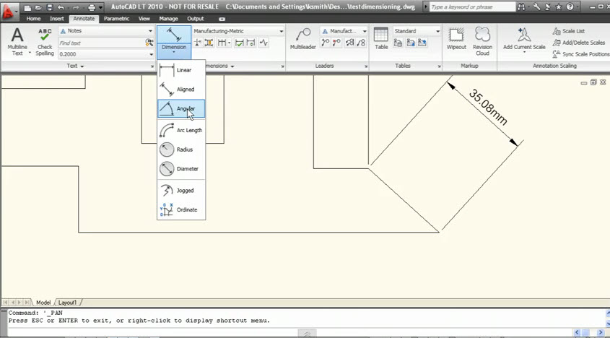Click the find text search icon
Image resolution: width=610 pixels, height=338 pixels.
[149, 43]
